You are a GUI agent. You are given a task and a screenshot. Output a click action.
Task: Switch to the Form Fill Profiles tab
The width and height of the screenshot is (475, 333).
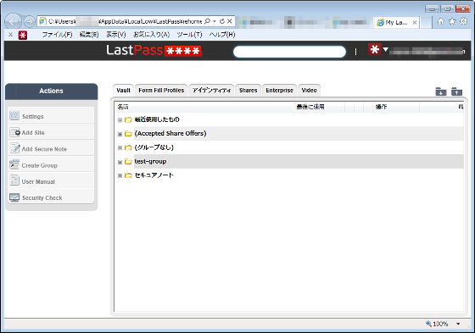coord(161,90)
